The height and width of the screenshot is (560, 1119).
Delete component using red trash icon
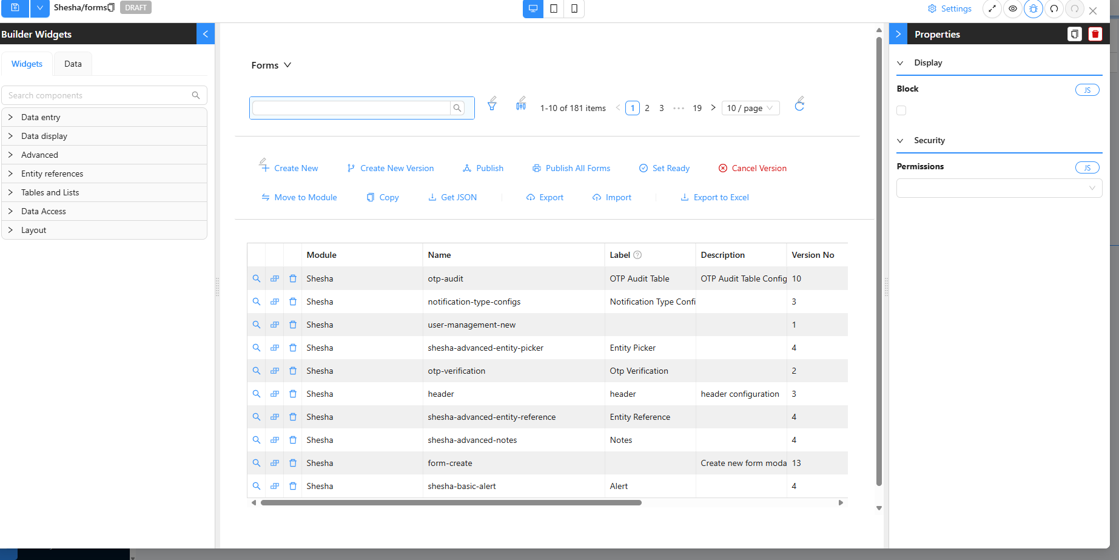(x=1095, y=34)
